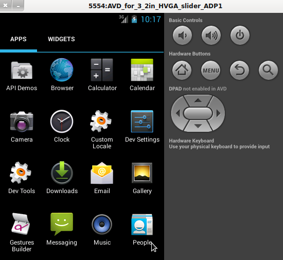Click 'DPAD not enabled in AVD' text
The height and width of the screenshot is (260, 283).
coord(198,89)
